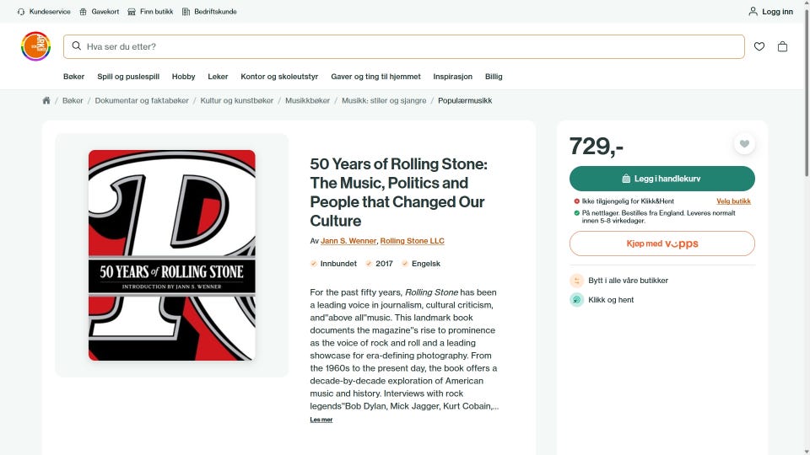810x455 pixels.
Task: Click the Velg butikk link
Action: tap(733, 201)
